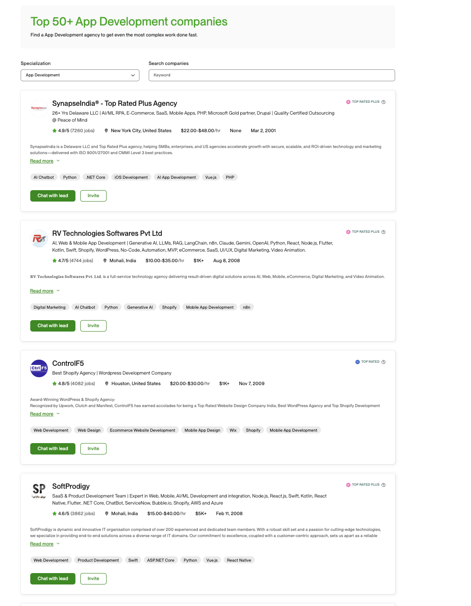The image size is (471, 606).
Task: Select the Wix skill tag
Action: click(233, 430)
